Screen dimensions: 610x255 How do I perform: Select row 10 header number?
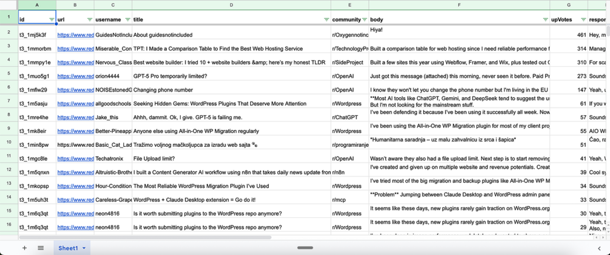[9, 142]
